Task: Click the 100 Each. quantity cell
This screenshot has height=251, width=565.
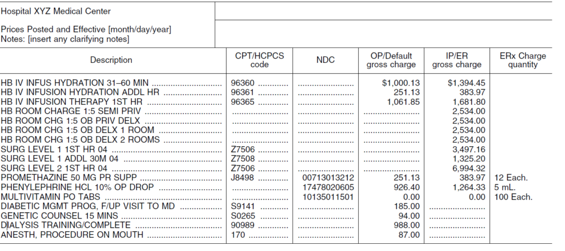Action: [513, 197]
